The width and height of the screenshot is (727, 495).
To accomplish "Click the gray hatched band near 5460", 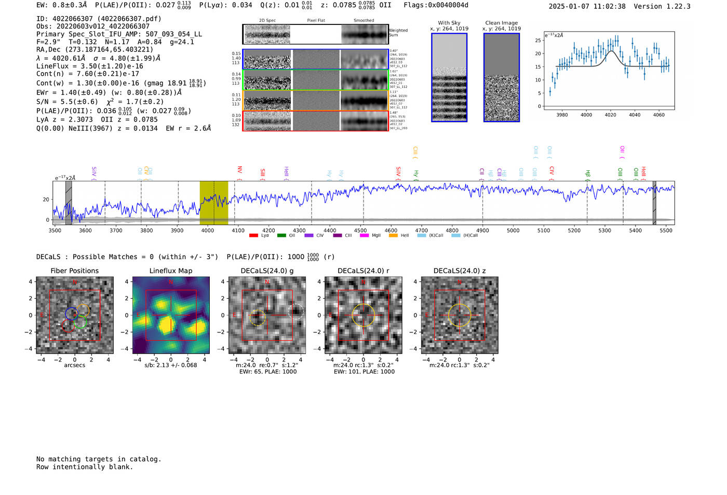I will (654, 203).
